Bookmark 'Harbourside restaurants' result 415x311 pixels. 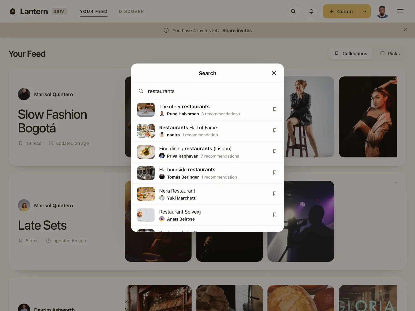pyautogui.click(x=275, y=173)
